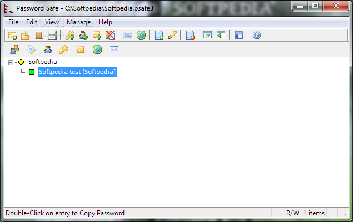Click the Add new entry icon

pos(159,36)
